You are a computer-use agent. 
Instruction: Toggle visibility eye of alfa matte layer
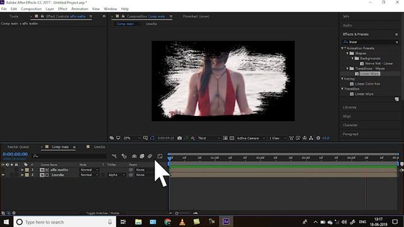tap(3, 170)
